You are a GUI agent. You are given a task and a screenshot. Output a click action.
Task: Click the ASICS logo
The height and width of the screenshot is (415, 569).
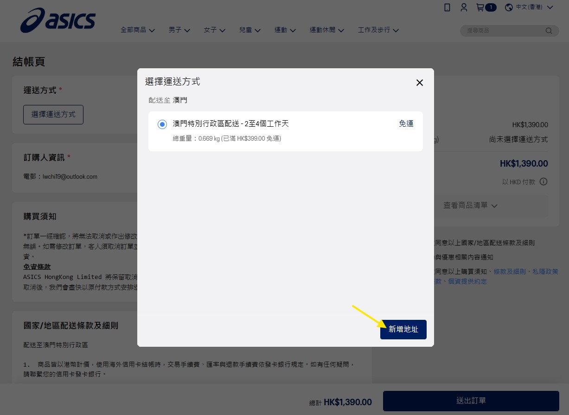click(58, 20)
